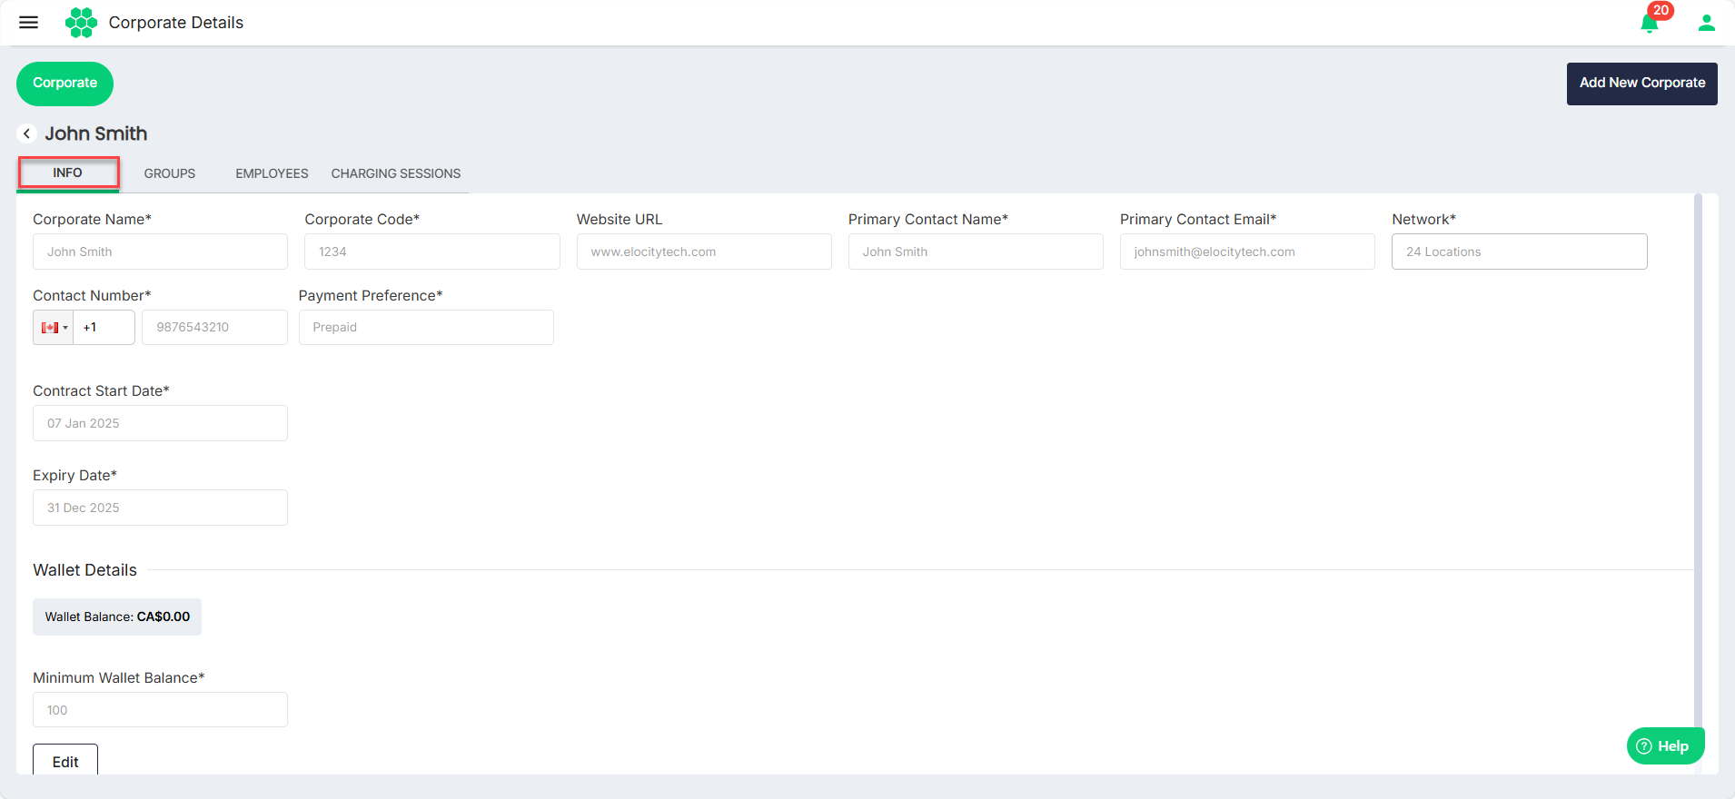The width and height of the screenshot is (1735, 799).
Task: Open the Canada flag country selector
Action: click(x=54, y=328)
